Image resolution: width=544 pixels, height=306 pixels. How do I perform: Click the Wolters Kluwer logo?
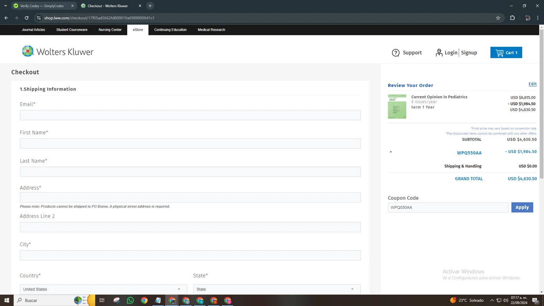pos(58,52)
